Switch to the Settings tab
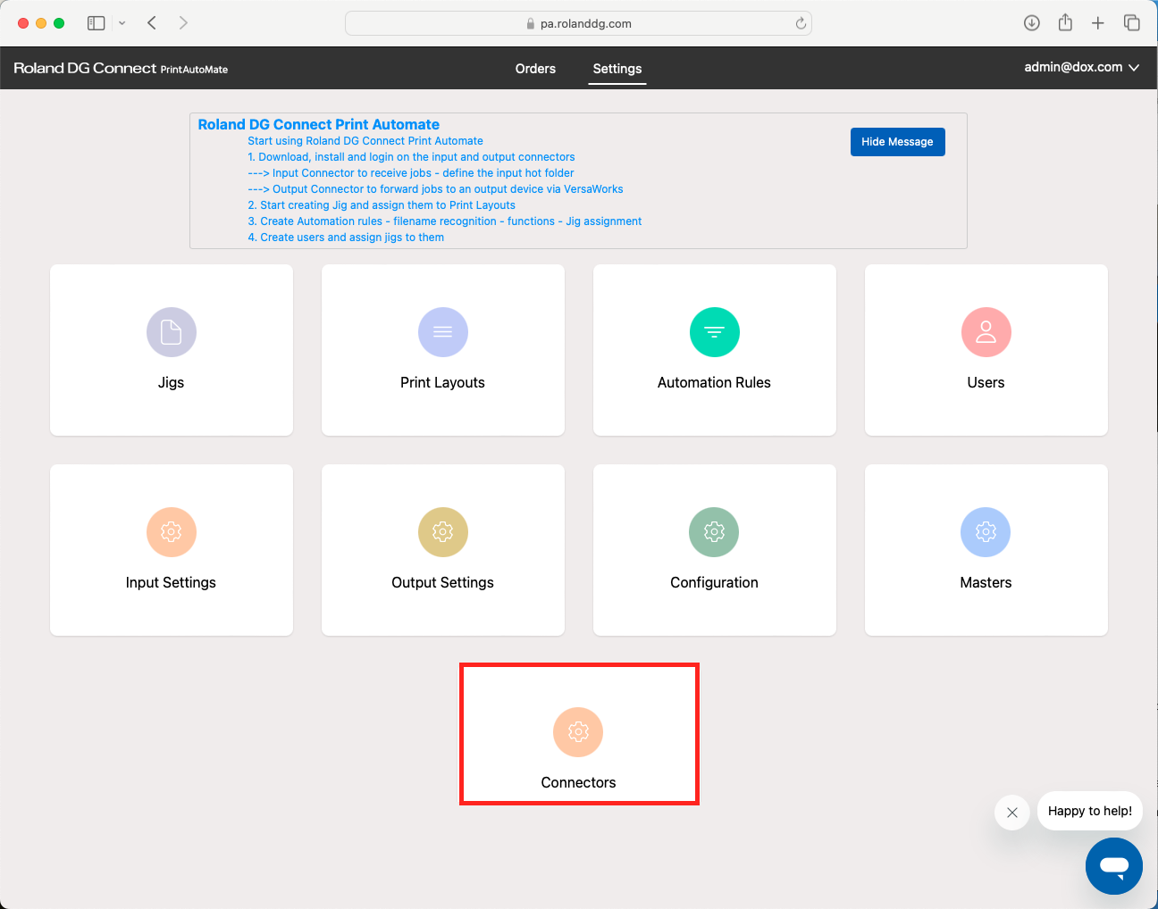 (617, 69)
